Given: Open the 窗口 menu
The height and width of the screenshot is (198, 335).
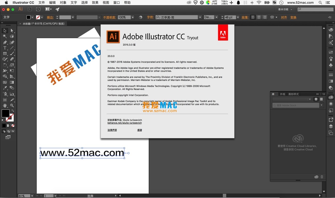Looking at the screenshot, I should click(116, 3).
